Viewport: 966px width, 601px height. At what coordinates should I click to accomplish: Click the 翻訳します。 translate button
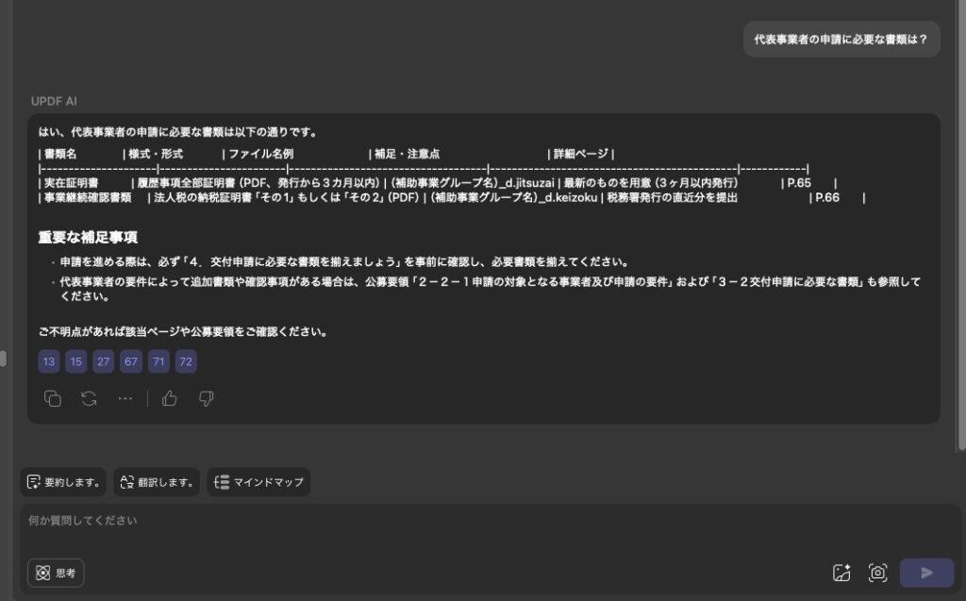157,482
